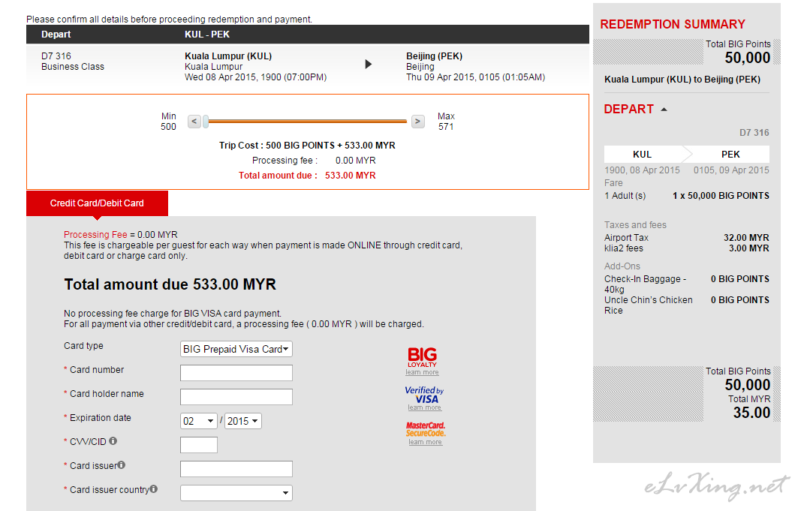The height and width of the screenshot is (511, 798).
Task: Click the Max 571 slider label
Action: tap(446, 122)
